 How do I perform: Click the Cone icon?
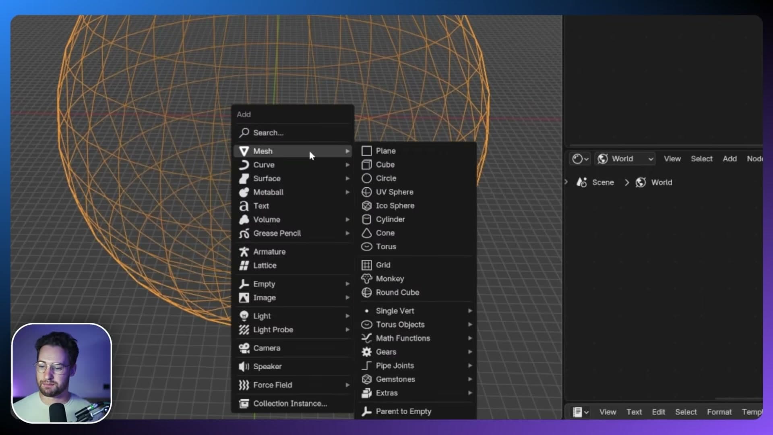(366, 233)
